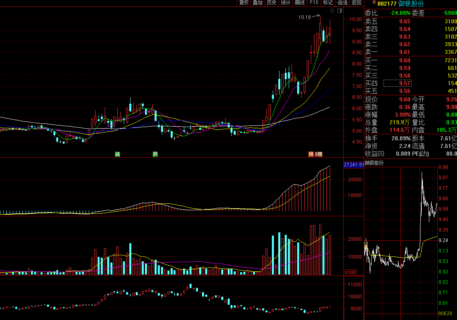Click the 换手 turnover value 28.89%
Image resolution: width=457 pixels, height=320 pixels.
click(x=401, y=139)
